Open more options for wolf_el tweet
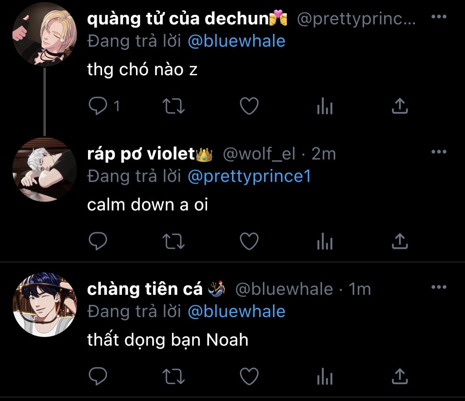The image size is (465, 401). pyautogui.click(x=439, y=152)
